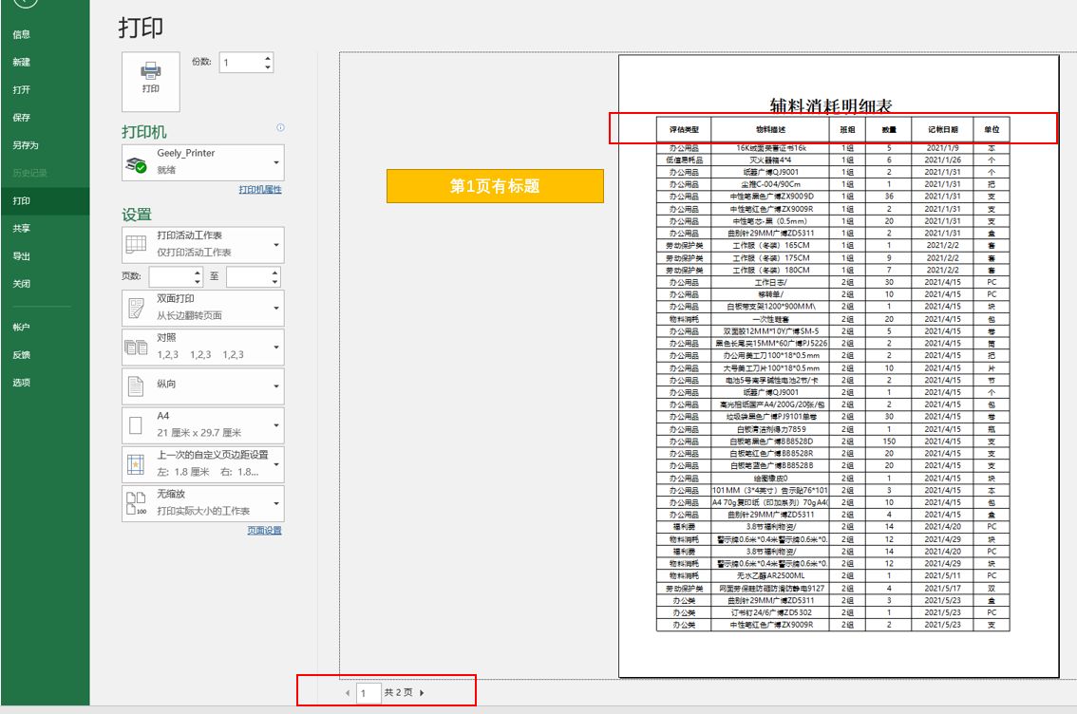
Task: Click the A4 paper icon
Action: coord(136,425)
